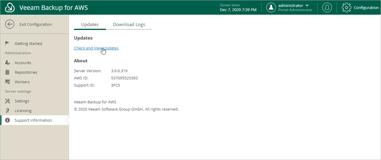The image size is (381, 160).
Task: Click the Server settings section heading
Action: 18,91
